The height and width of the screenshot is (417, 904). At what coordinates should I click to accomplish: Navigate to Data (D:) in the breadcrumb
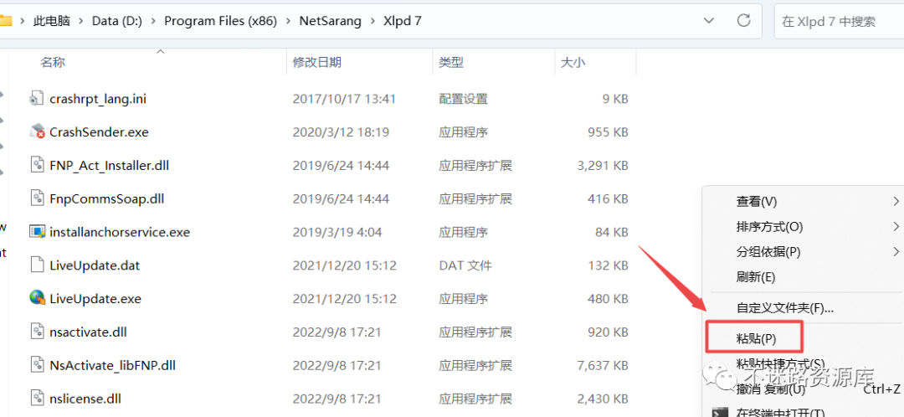click(x=117, y=21)
